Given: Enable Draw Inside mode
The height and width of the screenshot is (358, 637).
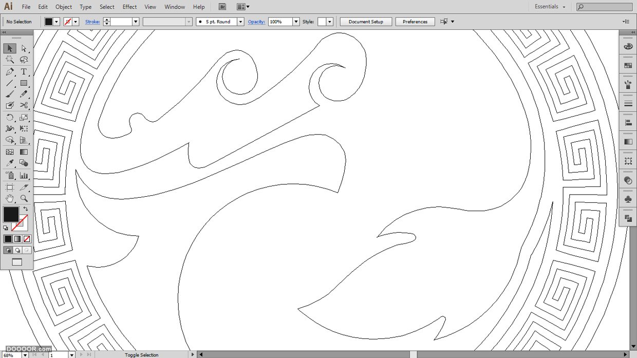Looking at the screenshot, I should (27, 250).
